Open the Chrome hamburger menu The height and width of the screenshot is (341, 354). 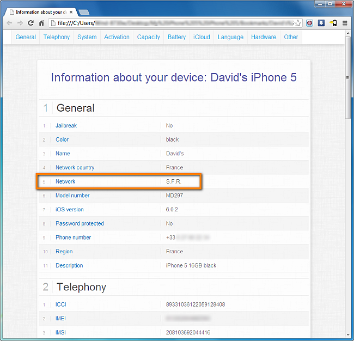(345, 23)
